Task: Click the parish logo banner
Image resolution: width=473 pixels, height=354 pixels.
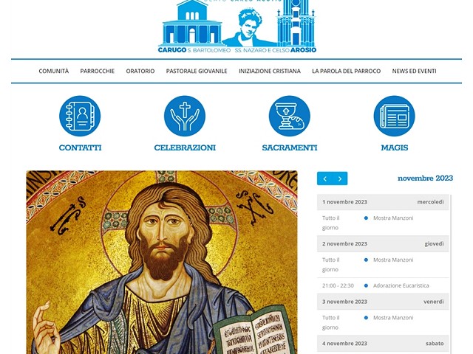Action: click(237, 27)
